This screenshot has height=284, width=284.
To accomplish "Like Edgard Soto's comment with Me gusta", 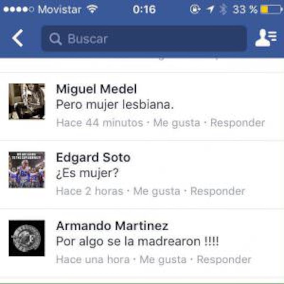I will 157,191.
